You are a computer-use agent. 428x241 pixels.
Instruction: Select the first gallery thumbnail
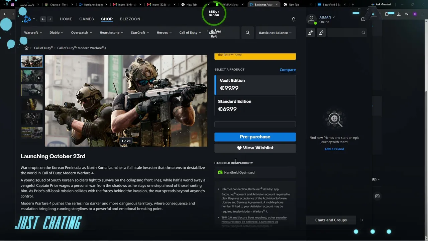tap(32, 62)
